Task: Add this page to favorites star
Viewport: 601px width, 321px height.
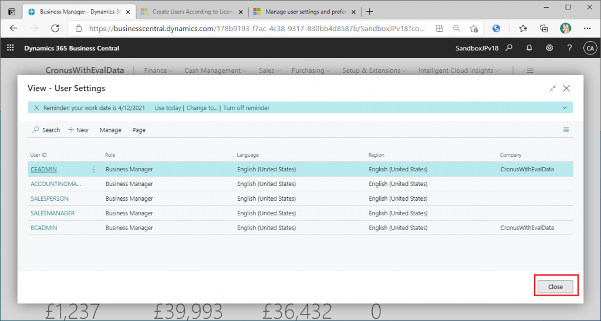Action: (x=474, y=28)
